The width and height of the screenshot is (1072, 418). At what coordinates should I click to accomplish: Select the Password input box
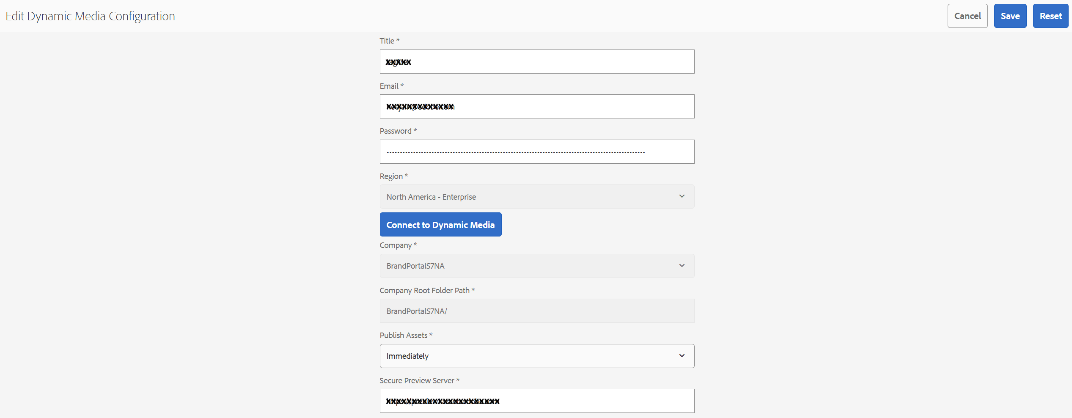pos(536,152)
